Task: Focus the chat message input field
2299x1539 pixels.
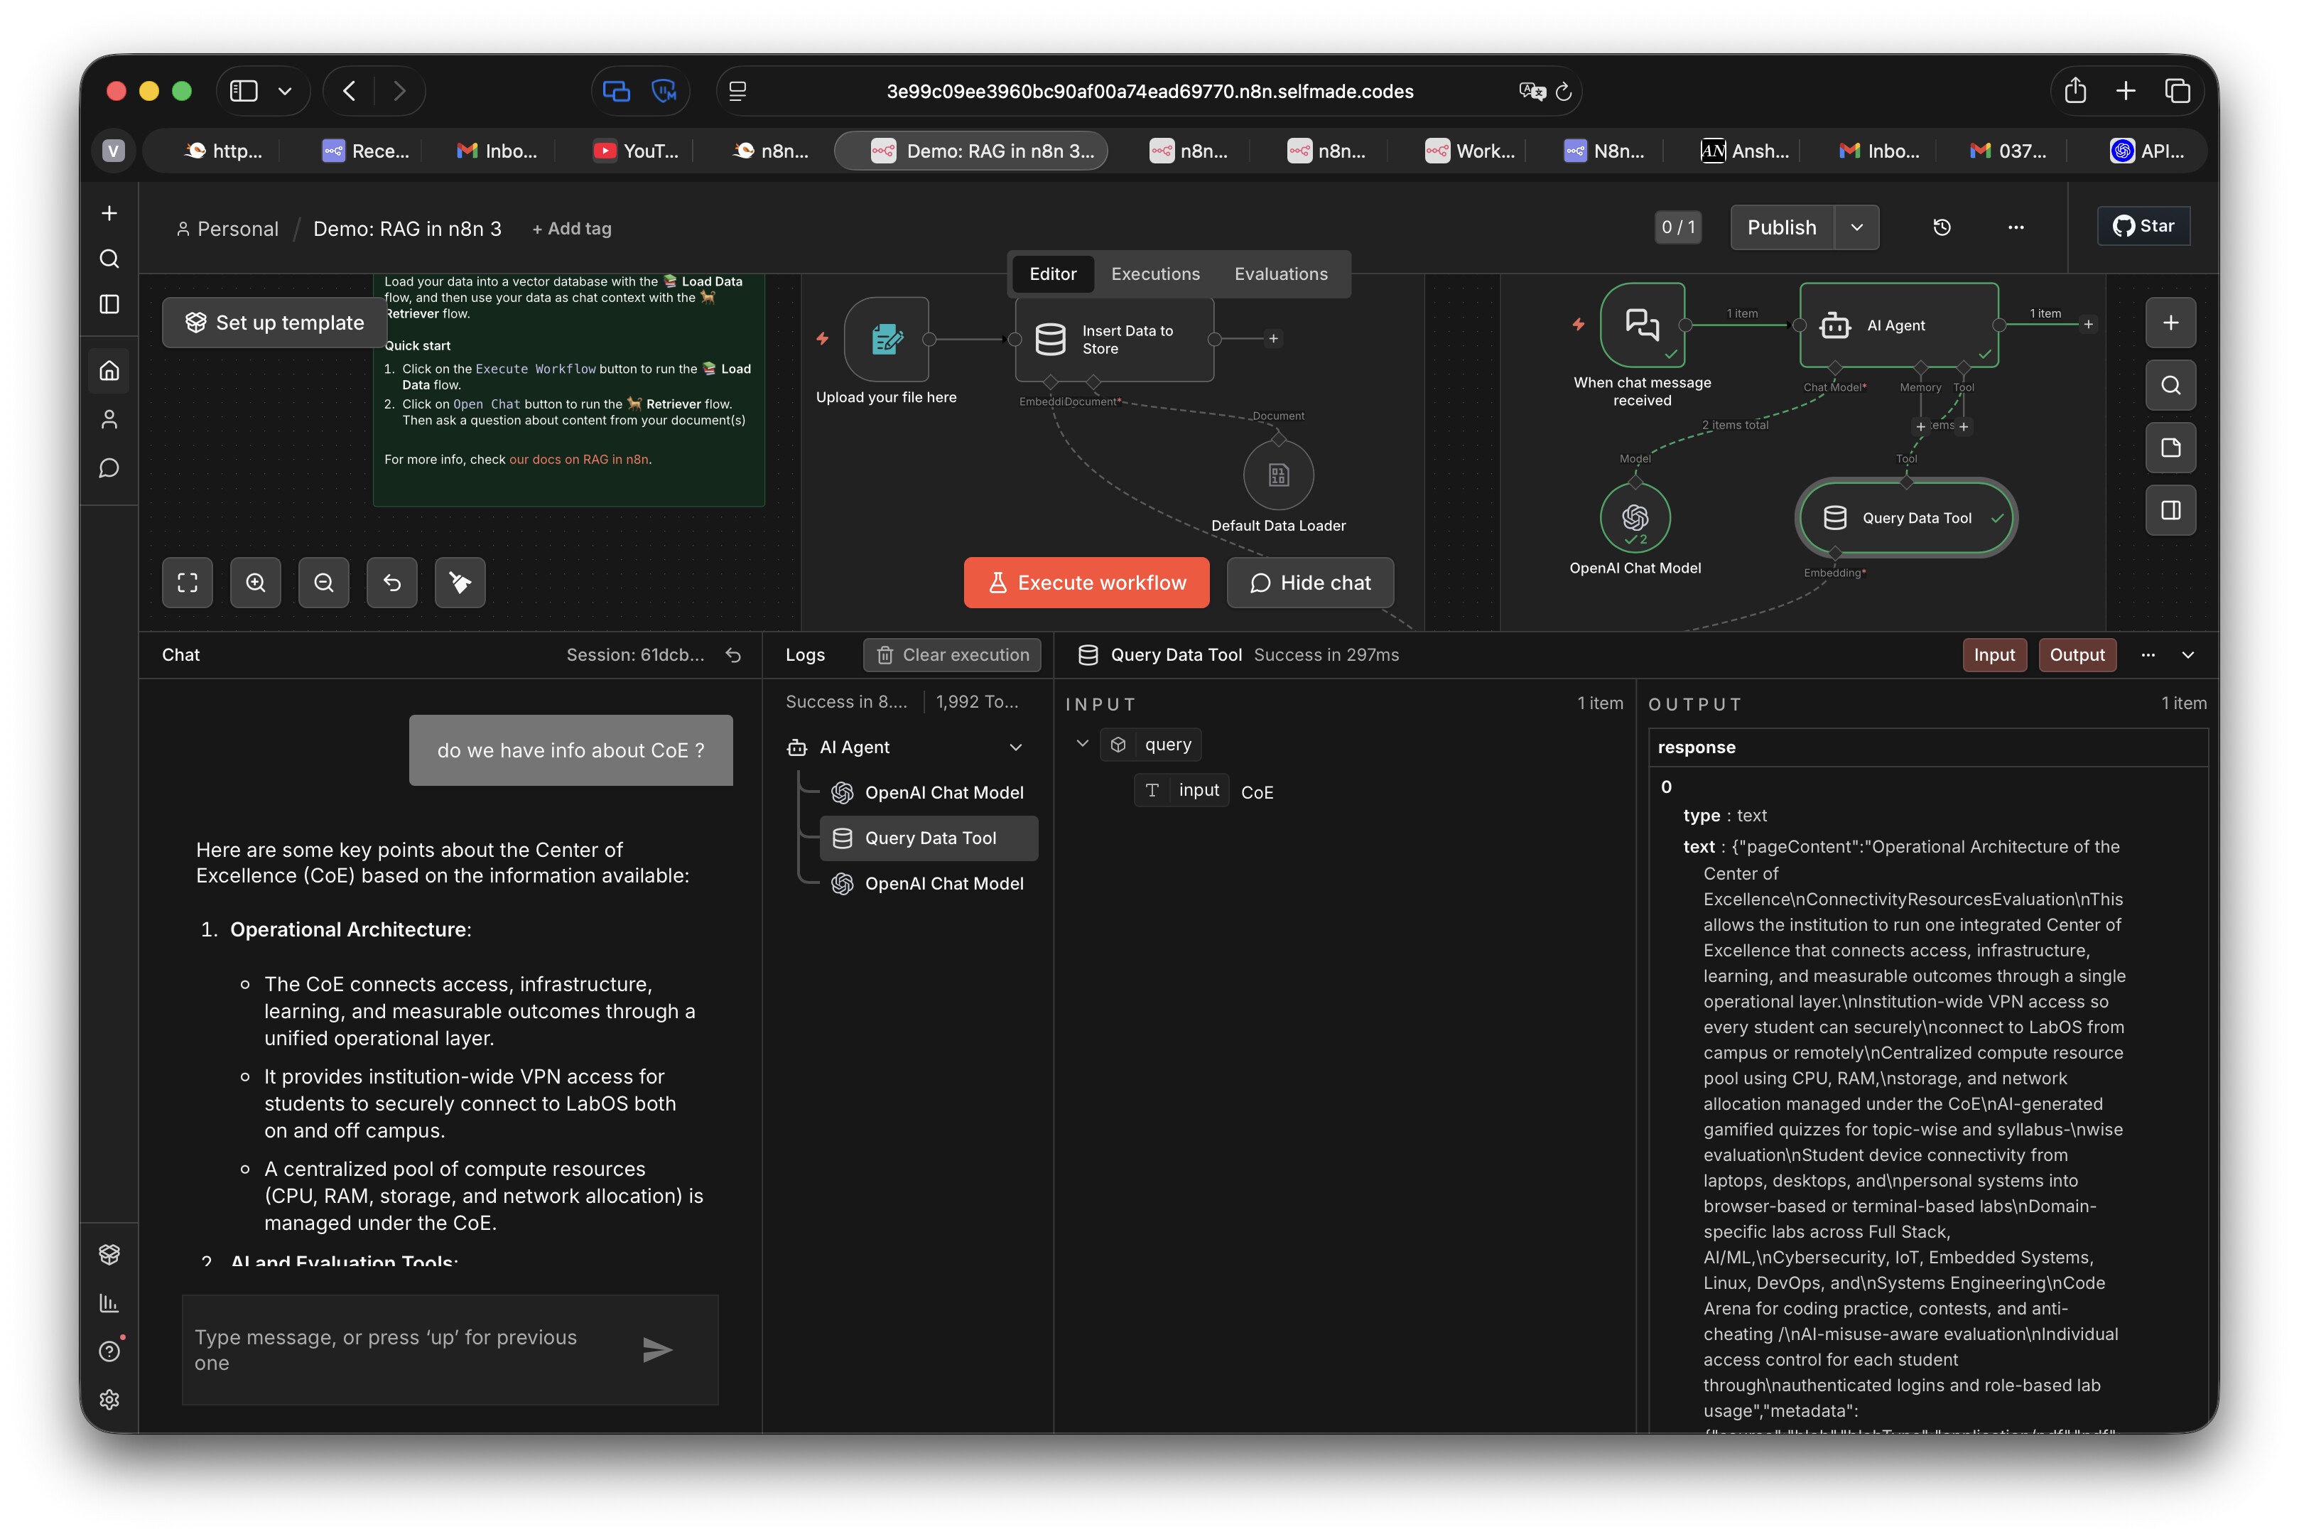Action: (402, 1349)
